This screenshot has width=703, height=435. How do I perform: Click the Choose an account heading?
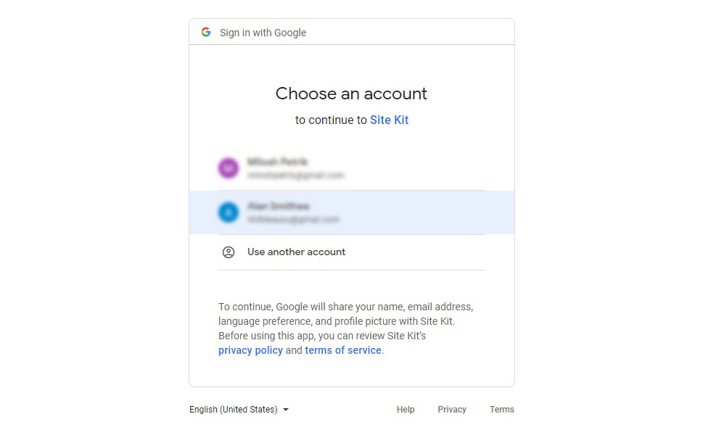pyautogui.click(x=351, y=94)
